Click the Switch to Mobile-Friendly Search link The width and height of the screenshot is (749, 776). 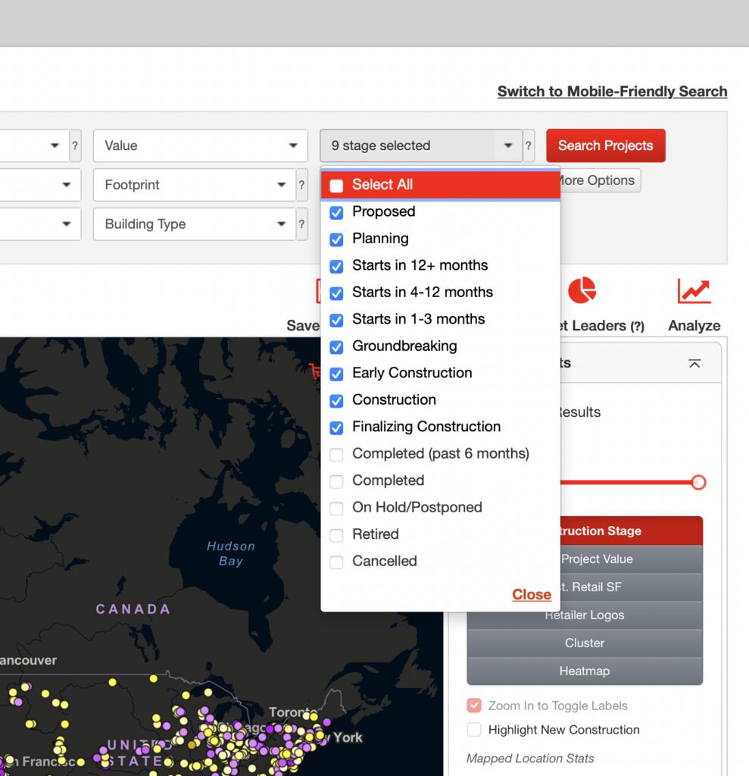pos(612,92)
